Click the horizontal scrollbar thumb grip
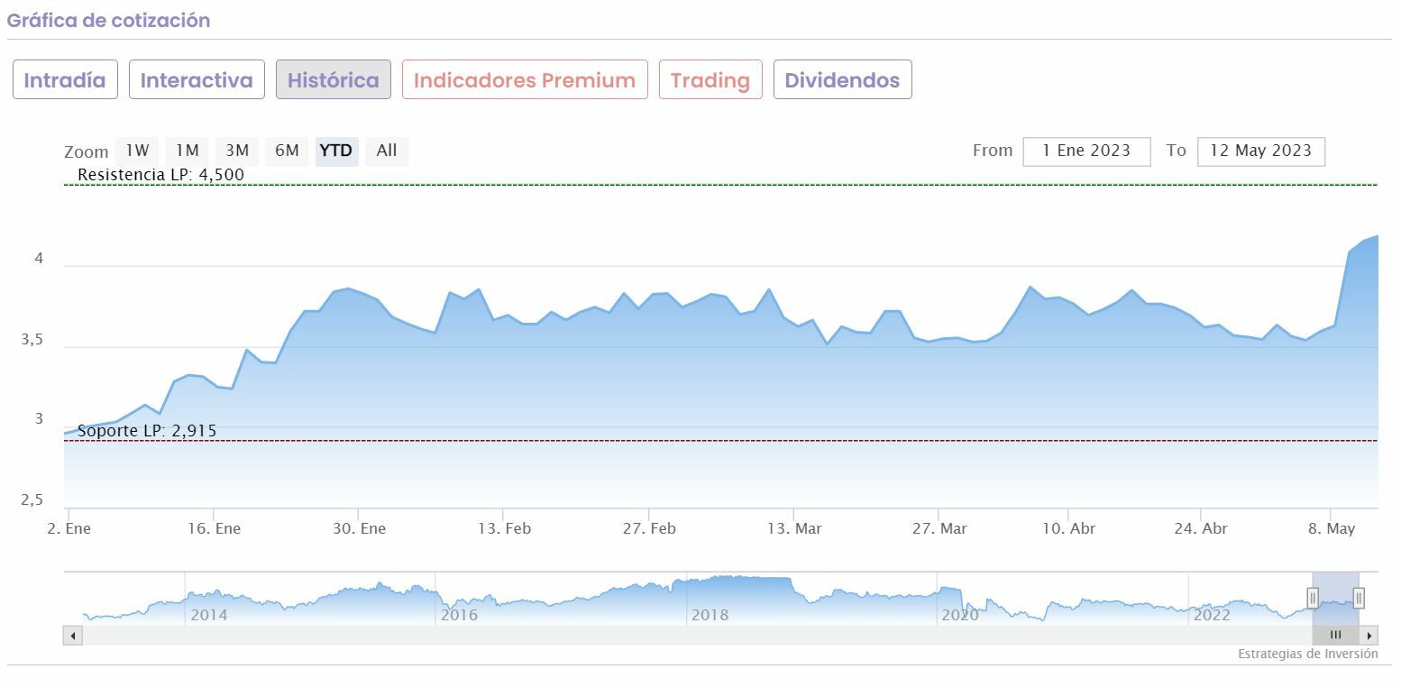 (x=1335, y=636)
